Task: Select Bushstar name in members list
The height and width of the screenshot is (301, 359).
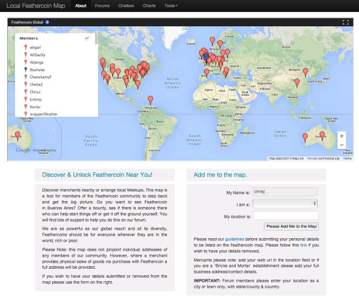Action: pos(37,69)
